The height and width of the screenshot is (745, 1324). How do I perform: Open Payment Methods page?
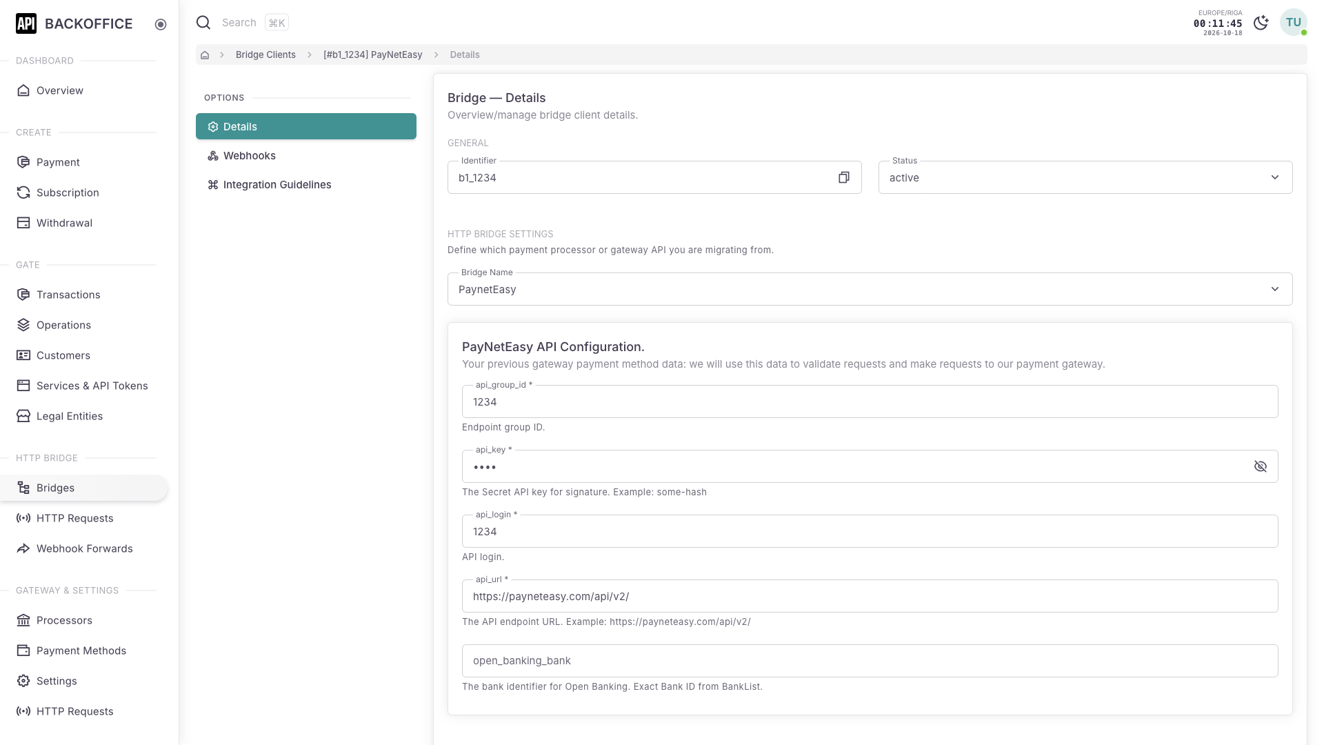tap(84, 650)
